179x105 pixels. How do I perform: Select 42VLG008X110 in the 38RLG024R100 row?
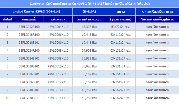coord(58,50)
